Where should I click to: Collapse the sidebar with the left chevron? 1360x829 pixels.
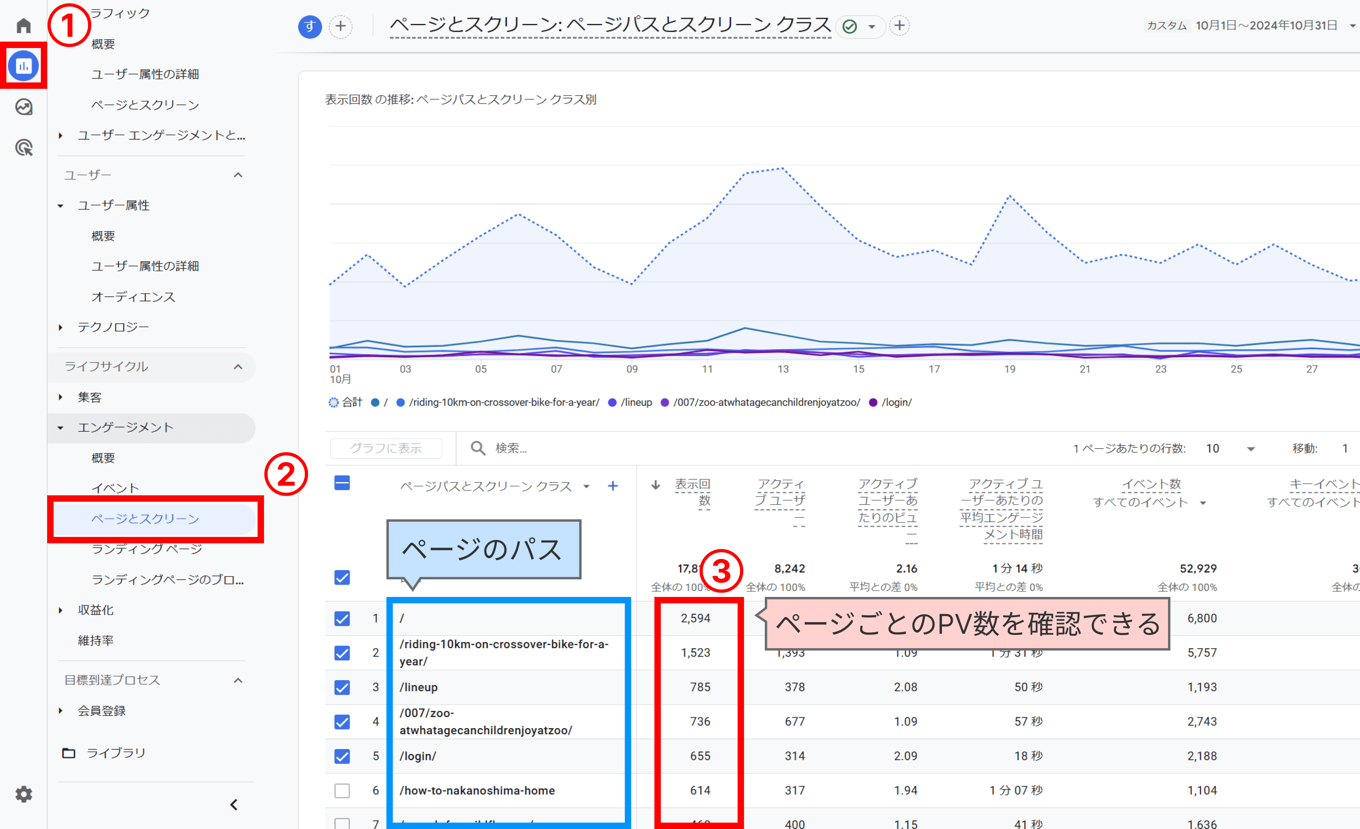click(234, 805)
